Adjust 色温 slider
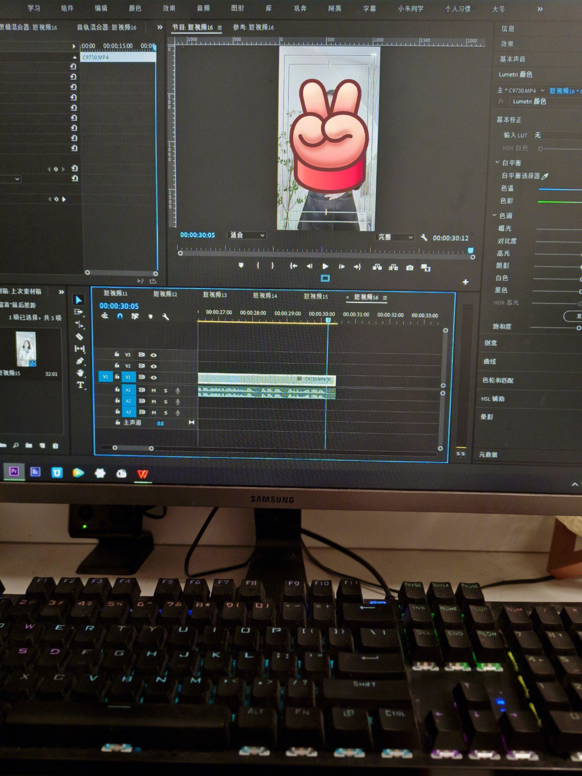 pyautogui.click(x=559, y=189)
